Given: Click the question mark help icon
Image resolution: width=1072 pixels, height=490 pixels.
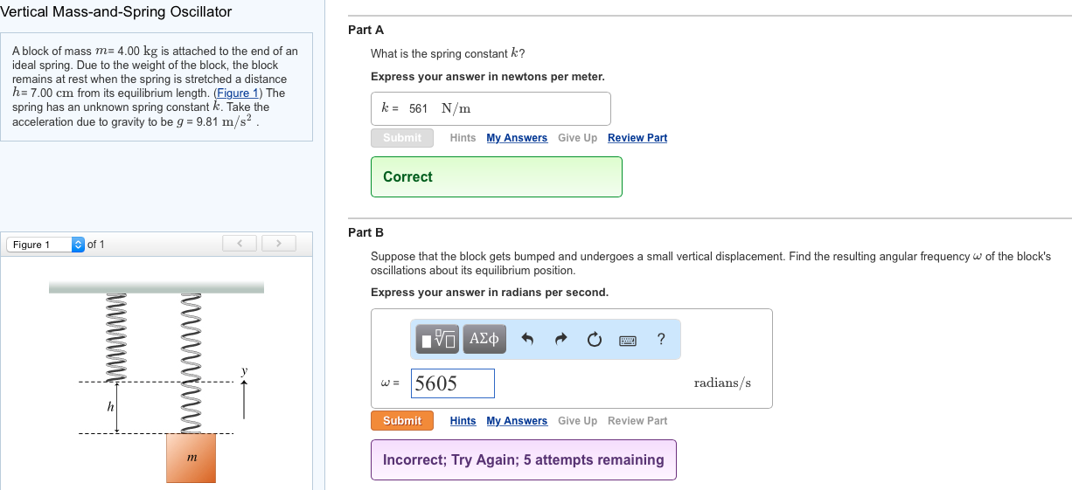Looking at the screenshot, I should 661,340.
